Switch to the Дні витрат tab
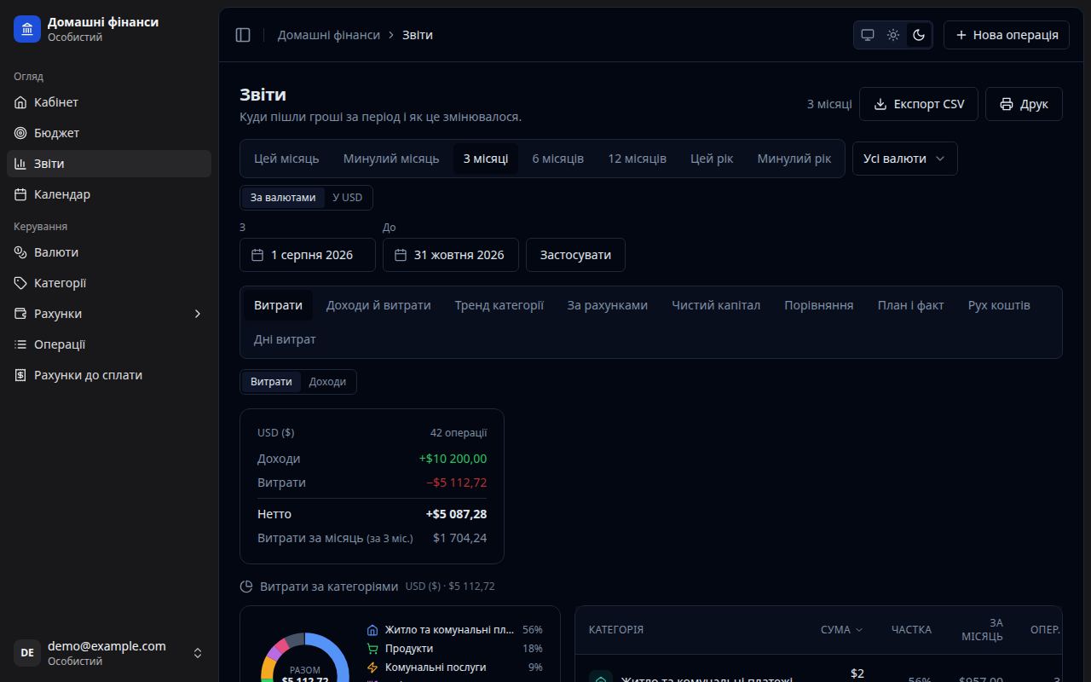The height and width of the screenshot is (682, 1091). (x=285, y=339)
